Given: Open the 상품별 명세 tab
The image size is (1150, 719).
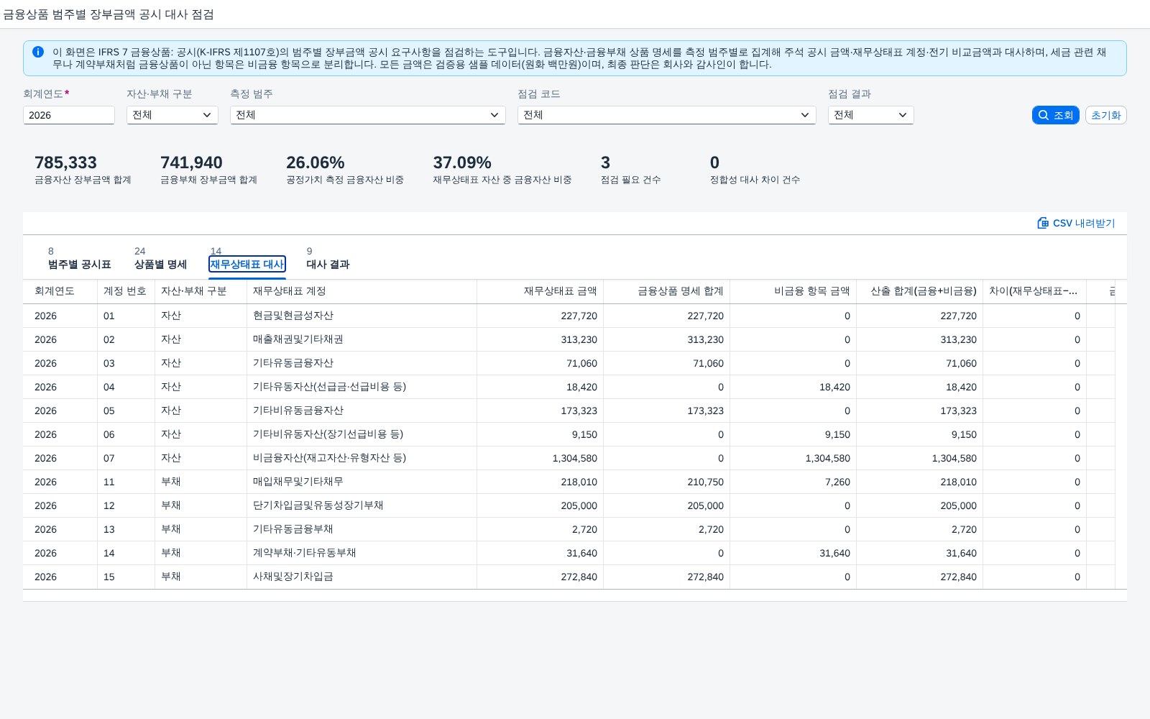Looking at the screenshot, I should click(x=160, y=259).
